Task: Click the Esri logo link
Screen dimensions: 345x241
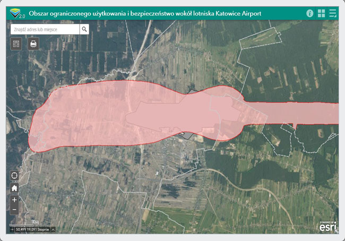Action: 327,227
